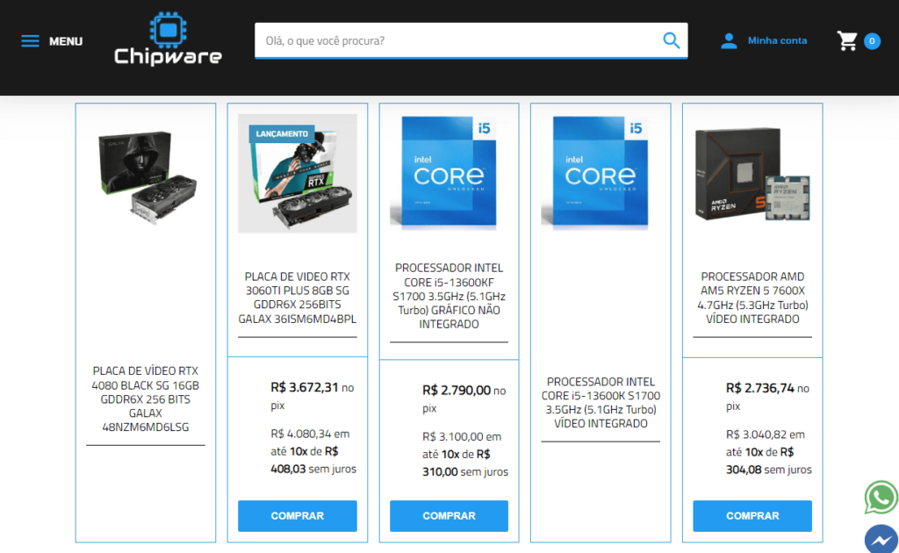
Task: Click the Minha conta user icon
Action: (728, 39)
